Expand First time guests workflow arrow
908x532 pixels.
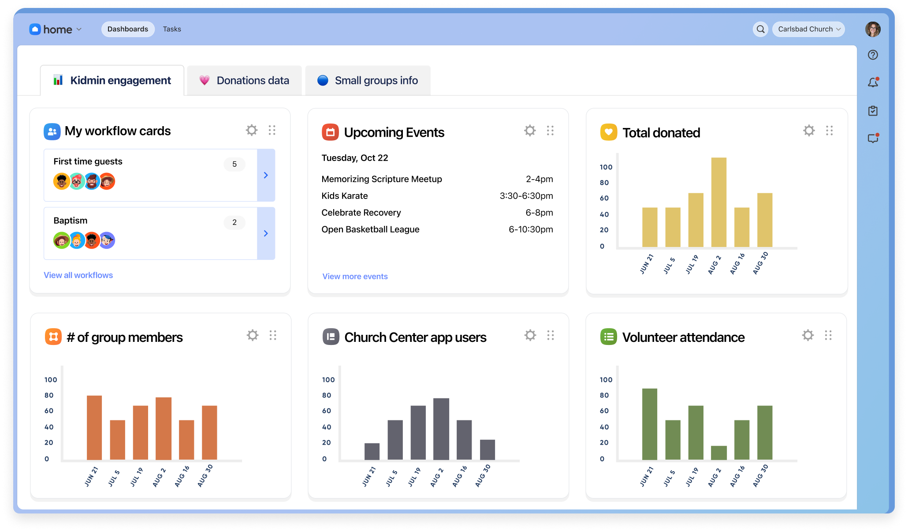click(x=266, y=175)
